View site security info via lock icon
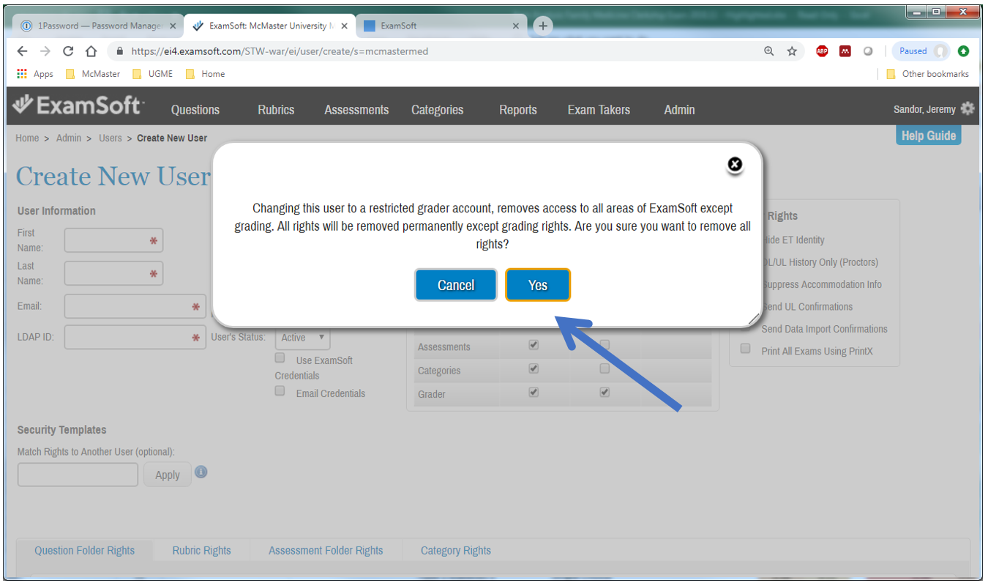This screenshot has height=586, width=988. [x=120, y=51]
